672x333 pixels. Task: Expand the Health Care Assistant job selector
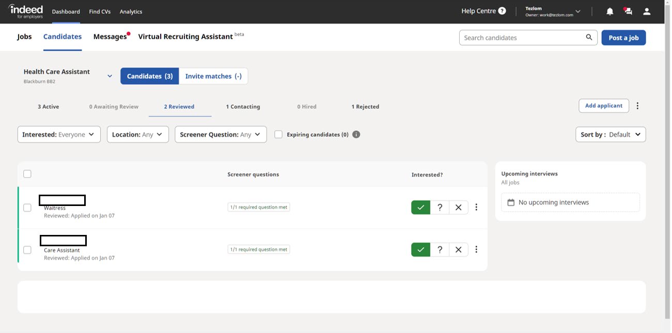click(110, 76)
